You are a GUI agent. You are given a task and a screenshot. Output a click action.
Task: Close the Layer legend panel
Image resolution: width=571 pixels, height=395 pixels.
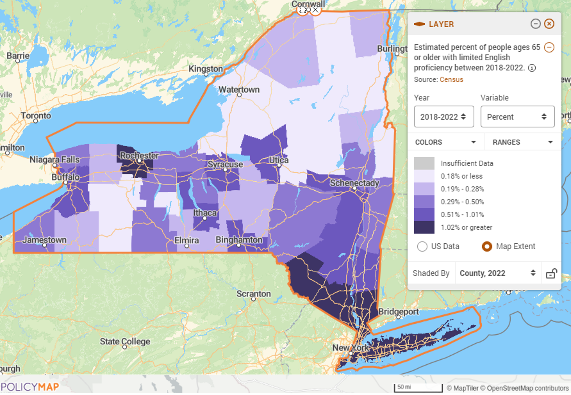click(549, 24)
